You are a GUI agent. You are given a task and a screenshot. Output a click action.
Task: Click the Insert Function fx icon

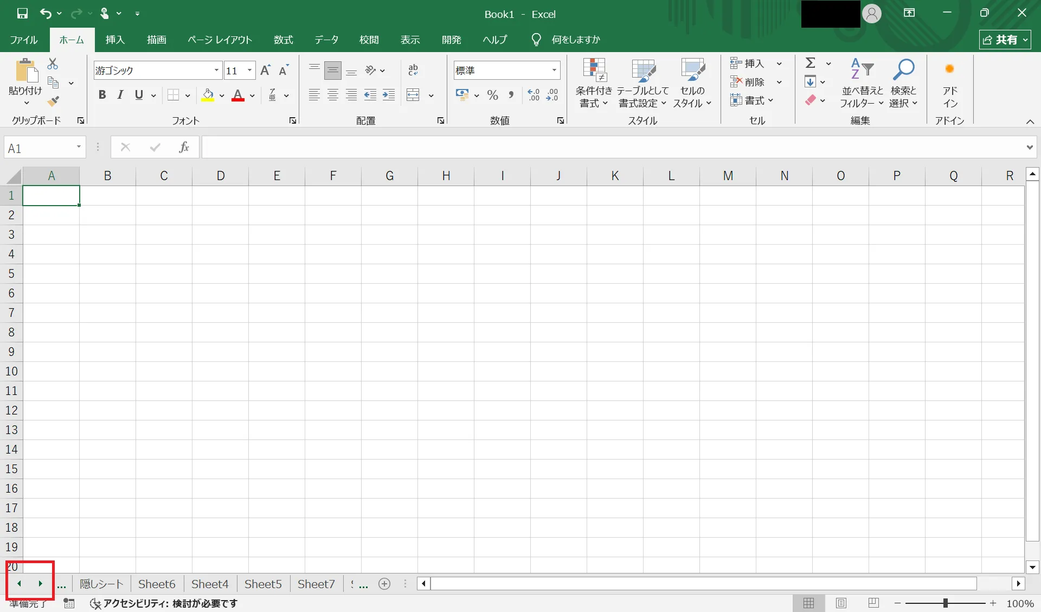[184, 147]
